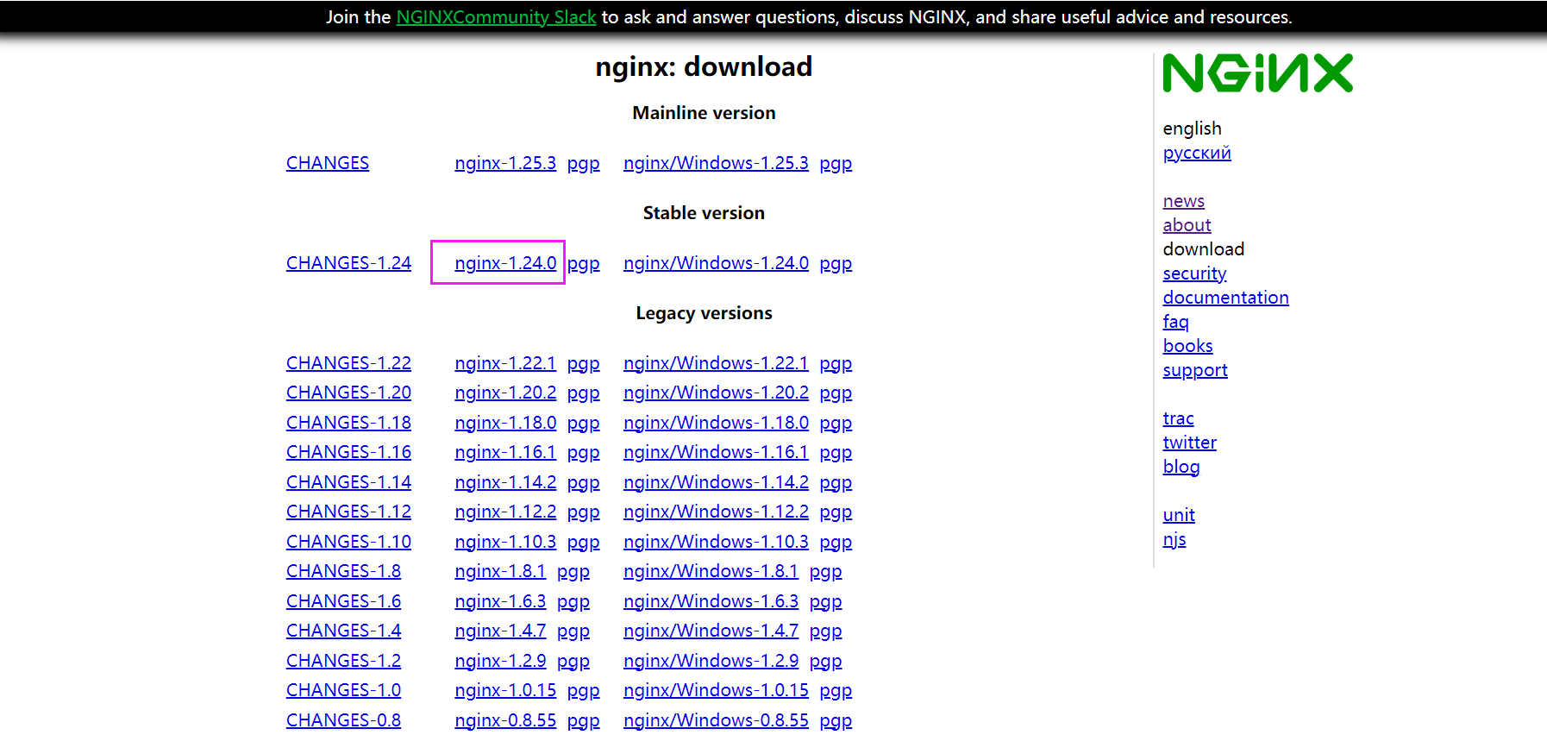Download nginx/Windows-1.8.1
The image size is (1547, 735).
(x=711, y=571)
